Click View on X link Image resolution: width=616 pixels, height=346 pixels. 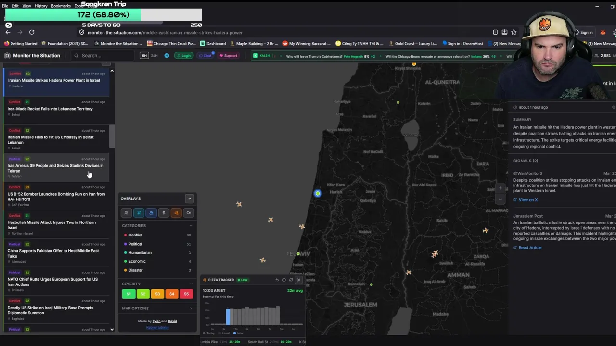[x=526, y=200]
